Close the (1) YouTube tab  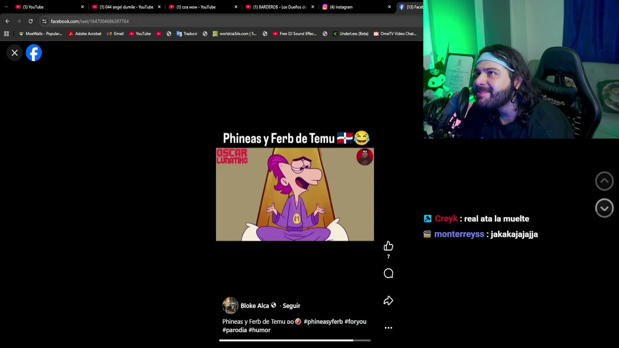(82, 7)
